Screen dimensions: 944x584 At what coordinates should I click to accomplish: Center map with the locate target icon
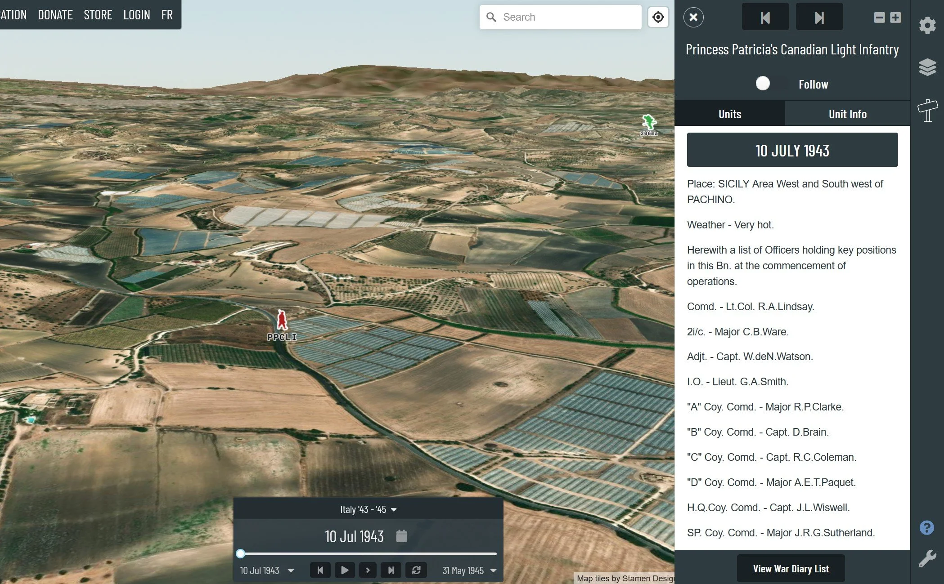pyautogui.click(x=658, y=17)
